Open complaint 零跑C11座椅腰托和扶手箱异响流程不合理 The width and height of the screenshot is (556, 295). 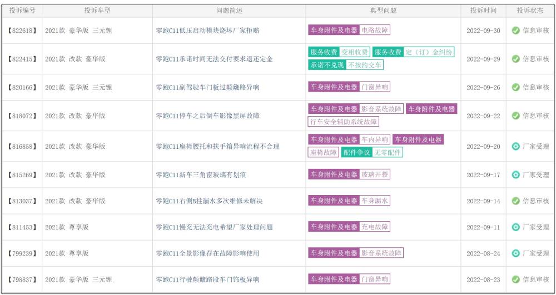(218, 146)
